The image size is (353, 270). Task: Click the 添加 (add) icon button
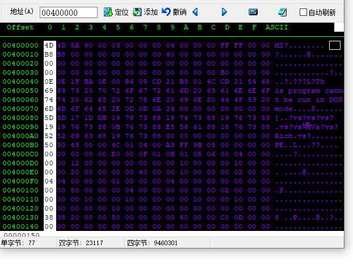pos(137,12)
